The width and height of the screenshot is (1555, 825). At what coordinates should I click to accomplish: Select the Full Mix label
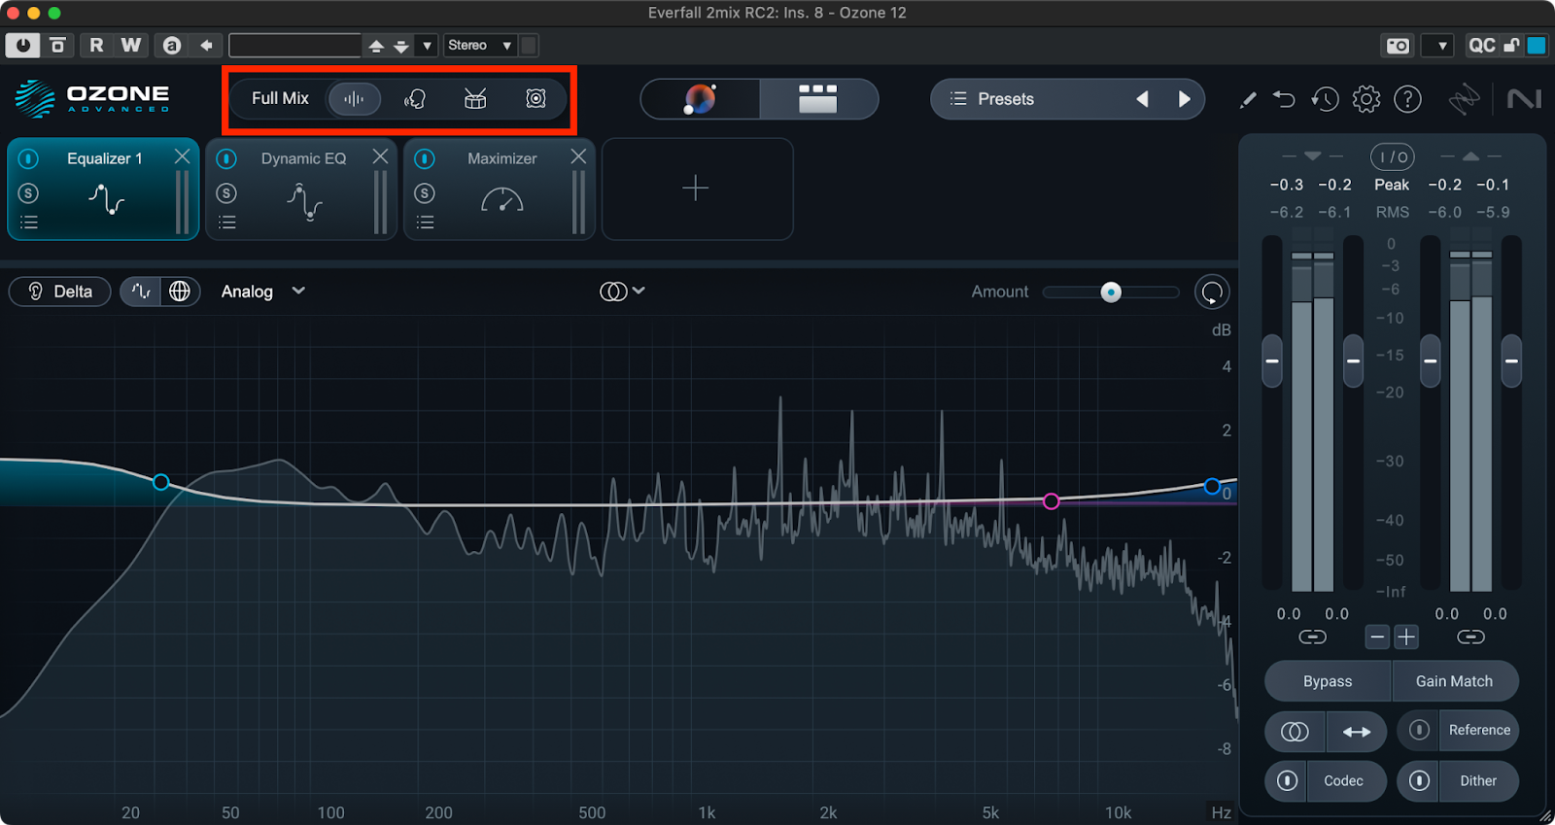280,98
